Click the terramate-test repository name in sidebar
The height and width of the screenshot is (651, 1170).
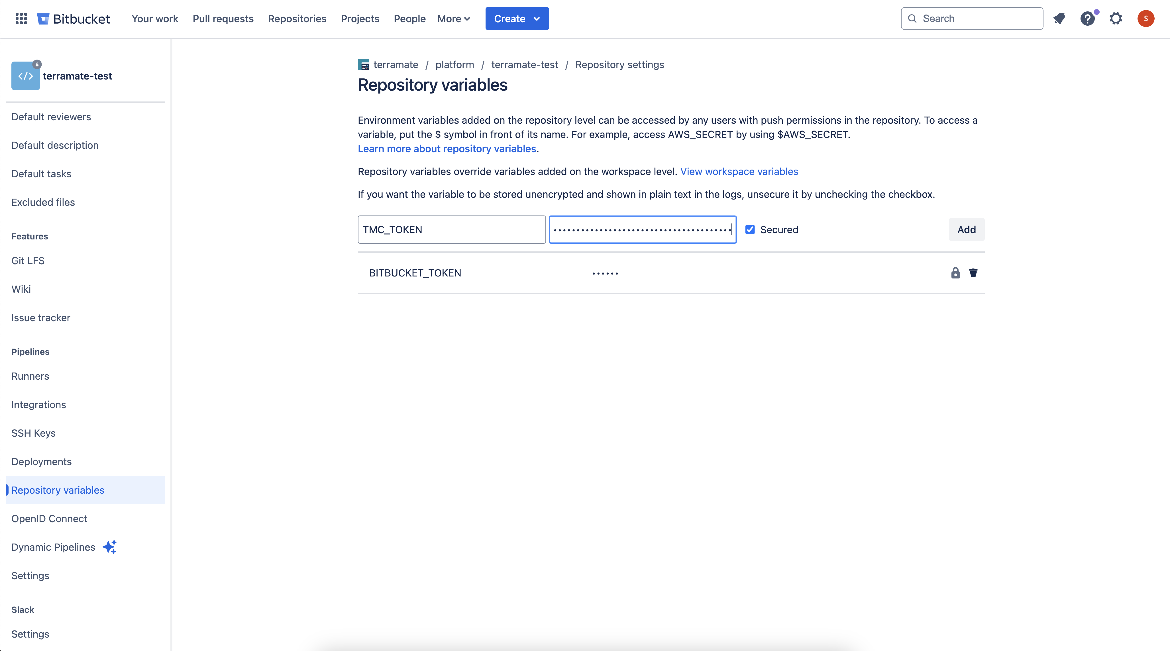[77, 76]
